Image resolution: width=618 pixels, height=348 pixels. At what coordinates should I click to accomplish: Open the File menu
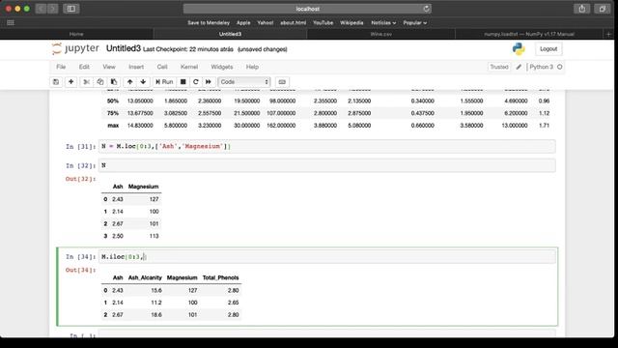pyautogui.click(x=61, y=67)
